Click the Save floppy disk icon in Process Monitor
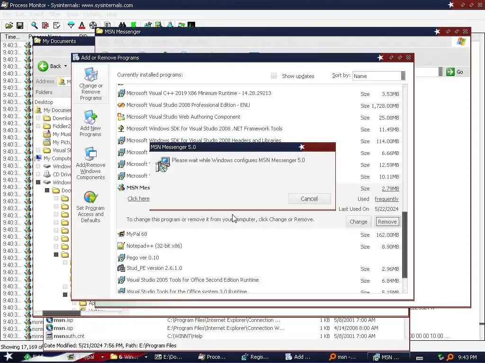The image size is (485, 363). 20,26
